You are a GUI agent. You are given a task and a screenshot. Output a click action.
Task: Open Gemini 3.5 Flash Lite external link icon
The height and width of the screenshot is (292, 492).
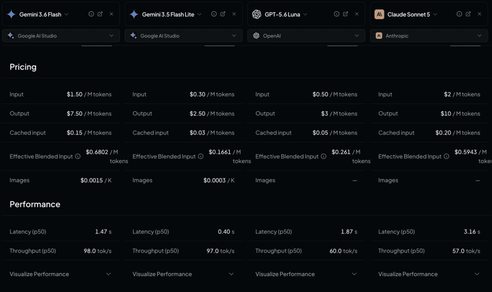pyautogui.click(x=223, y=14)
